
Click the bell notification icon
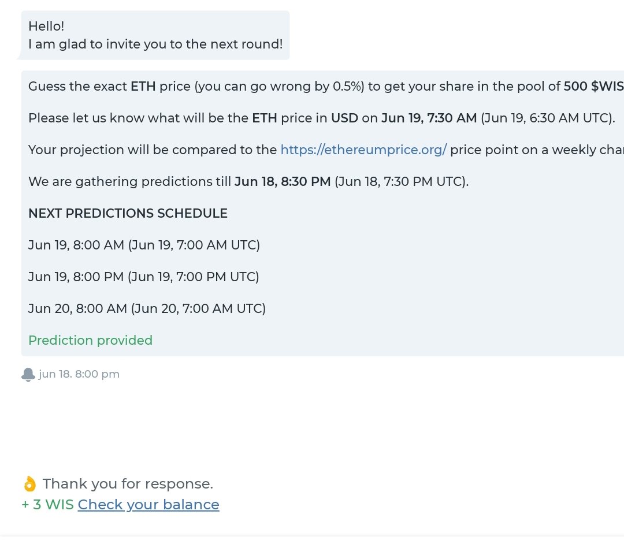(28, 374)
